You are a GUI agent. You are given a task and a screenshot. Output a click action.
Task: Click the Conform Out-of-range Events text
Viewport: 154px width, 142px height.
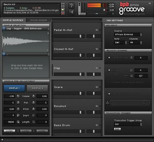(127, 82)
